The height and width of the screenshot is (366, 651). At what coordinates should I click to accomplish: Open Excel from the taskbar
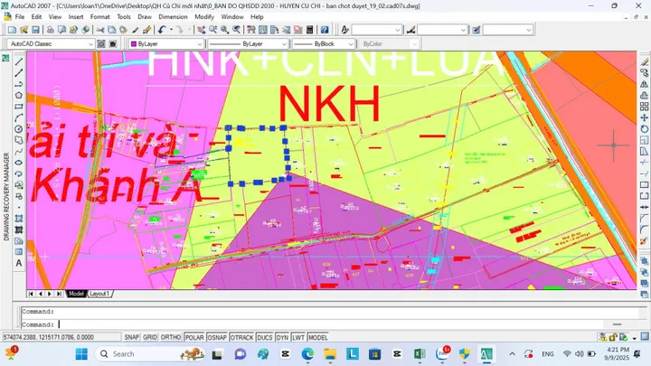pos(420,354)
